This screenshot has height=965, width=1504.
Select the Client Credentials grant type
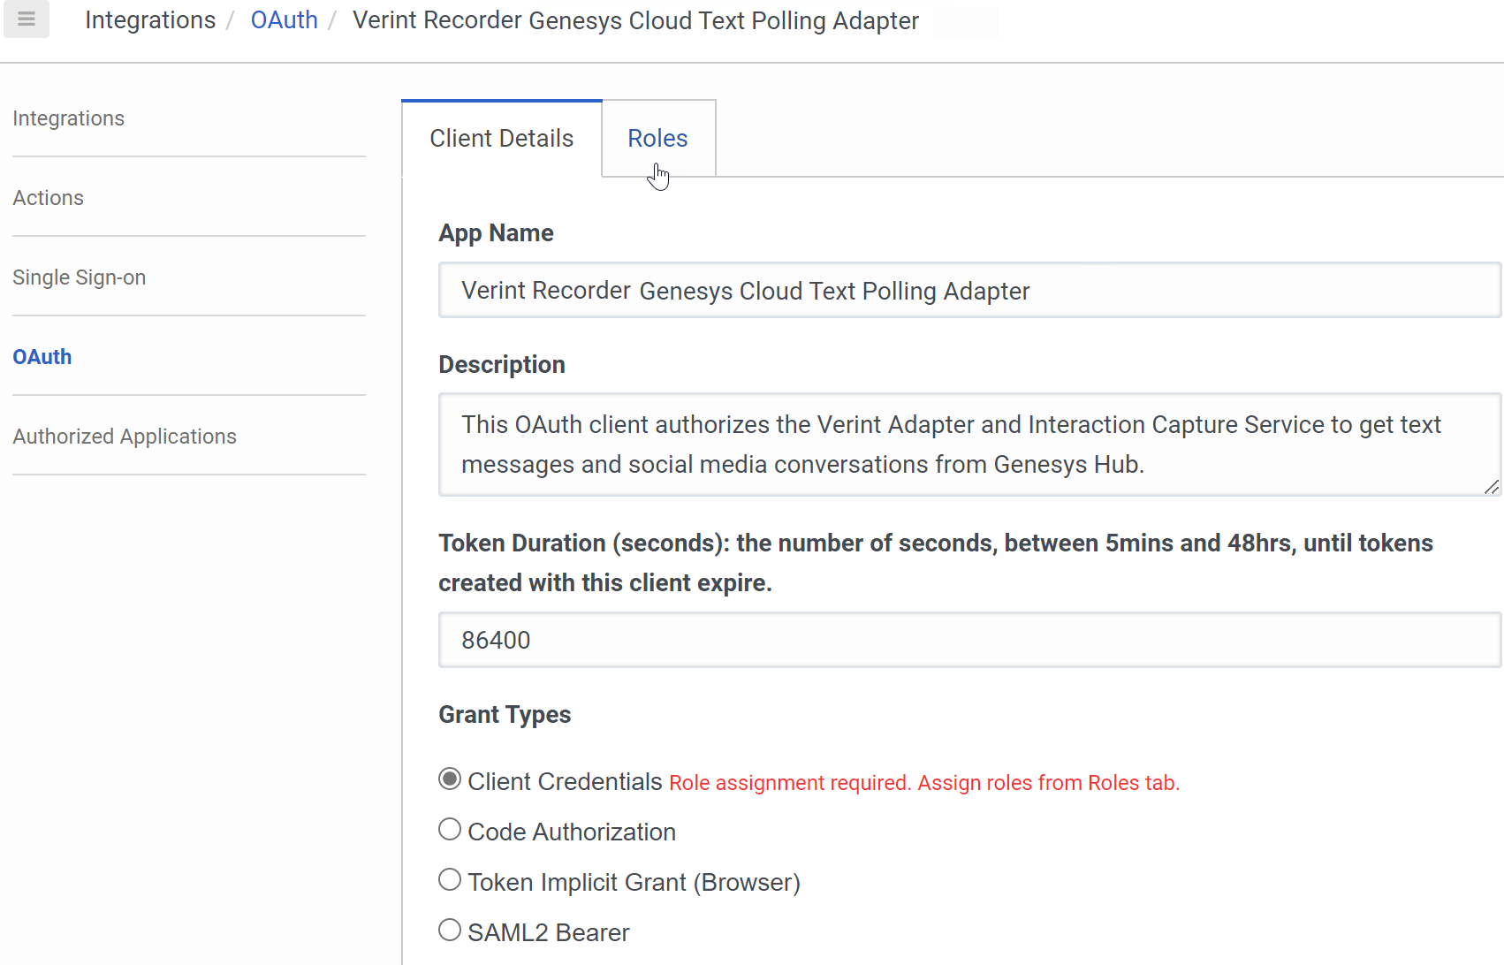(x=449, y=779)
